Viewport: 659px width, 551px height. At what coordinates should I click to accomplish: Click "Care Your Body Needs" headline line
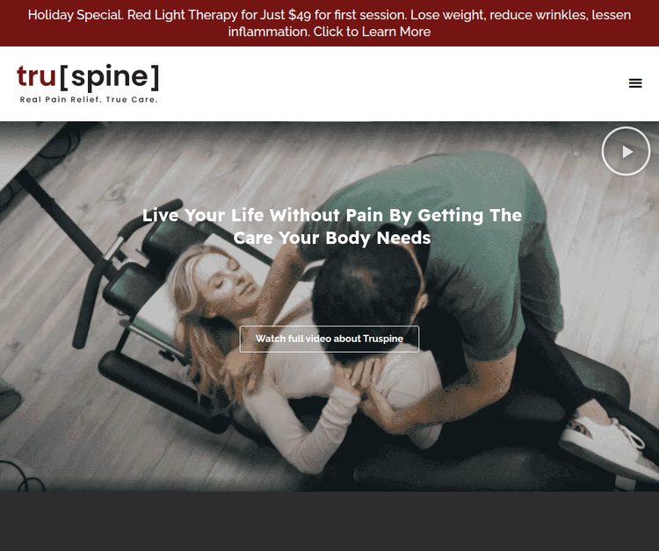click(x=332, y=238)
